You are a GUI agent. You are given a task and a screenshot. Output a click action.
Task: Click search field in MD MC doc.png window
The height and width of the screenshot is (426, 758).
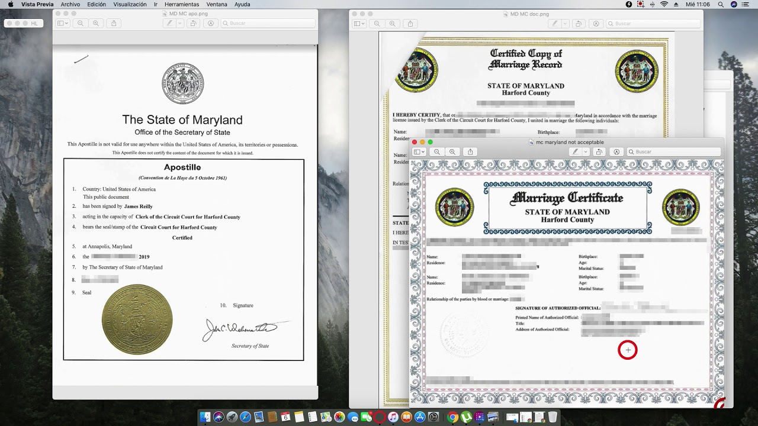point(653,24)
